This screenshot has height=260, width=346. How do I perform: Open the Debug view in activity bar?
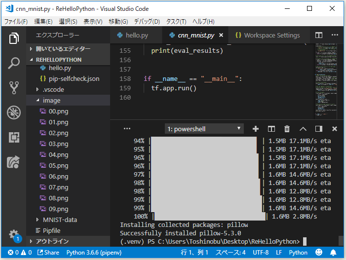pyautogui.click(x=14, y=112)
